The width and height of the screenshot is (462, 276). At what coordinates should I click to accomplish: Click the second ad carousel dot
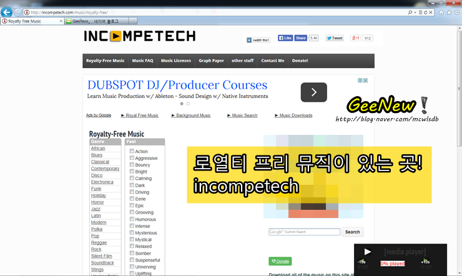(x=188, y=104)
